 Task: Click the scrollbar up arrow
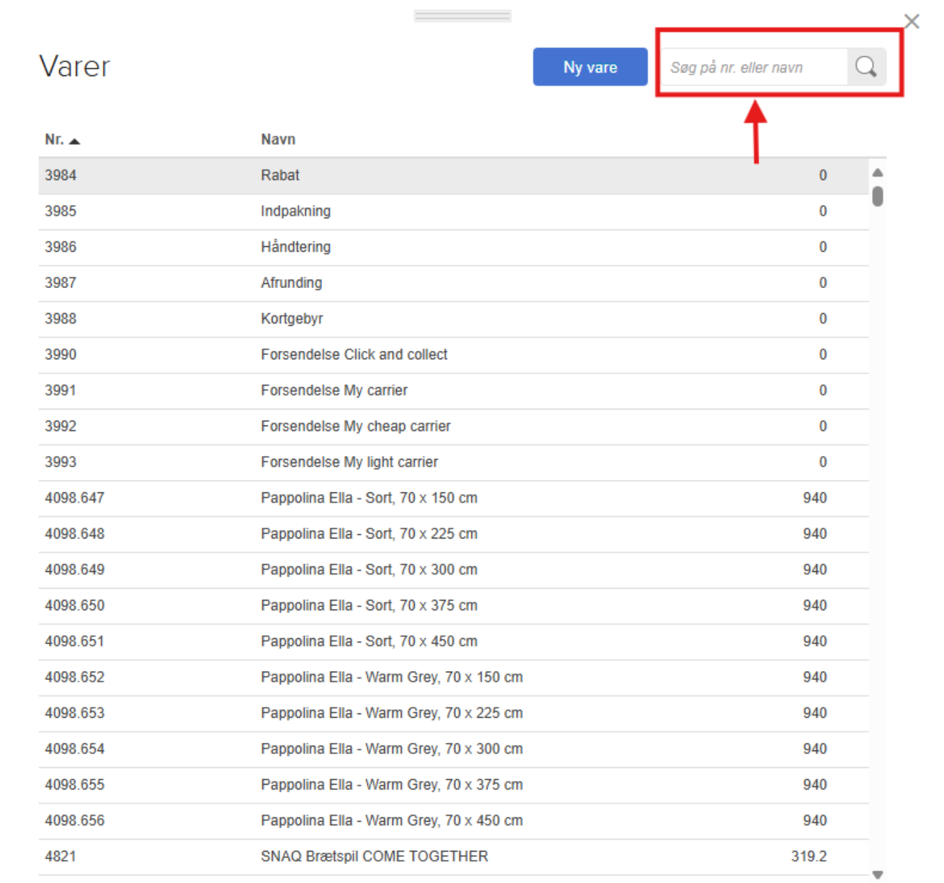click(x=878, y=172)
